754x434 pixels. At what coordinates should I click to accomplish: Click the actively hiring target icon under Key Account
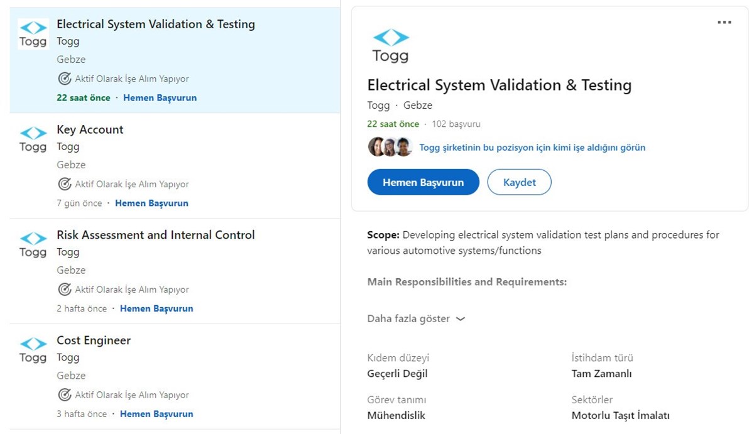[64, 184]
